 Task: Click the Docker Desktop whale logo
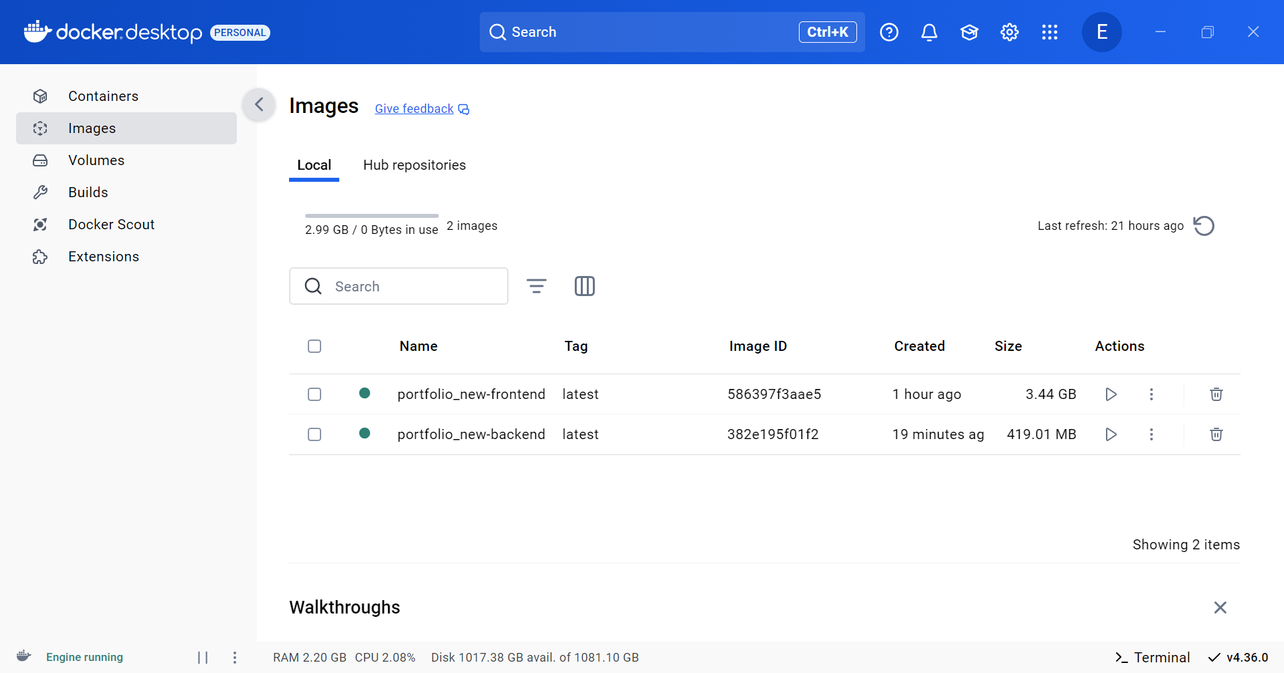(37, 31)
